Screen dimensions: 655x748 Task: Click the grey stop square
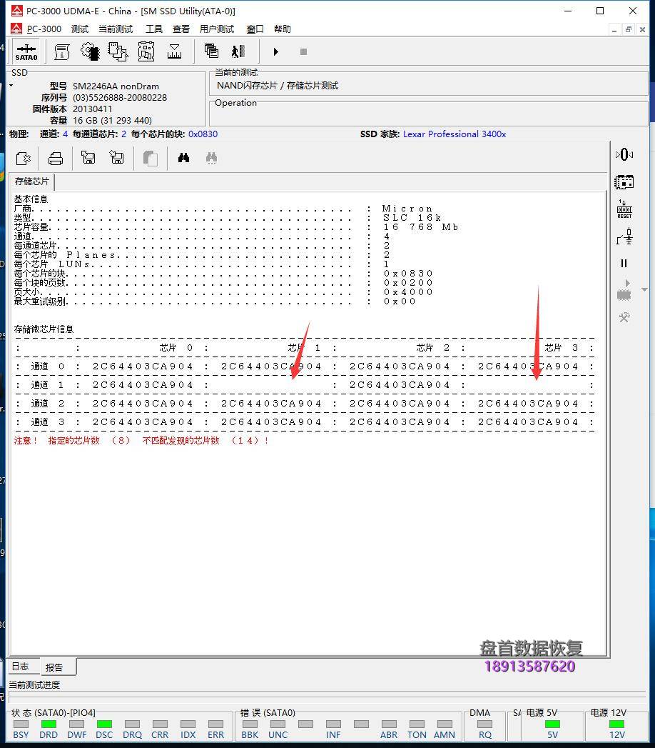(x=303, y=51)
